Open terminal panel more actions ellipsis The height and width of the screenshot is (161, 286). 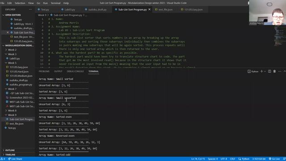click(x=280, y=72)
